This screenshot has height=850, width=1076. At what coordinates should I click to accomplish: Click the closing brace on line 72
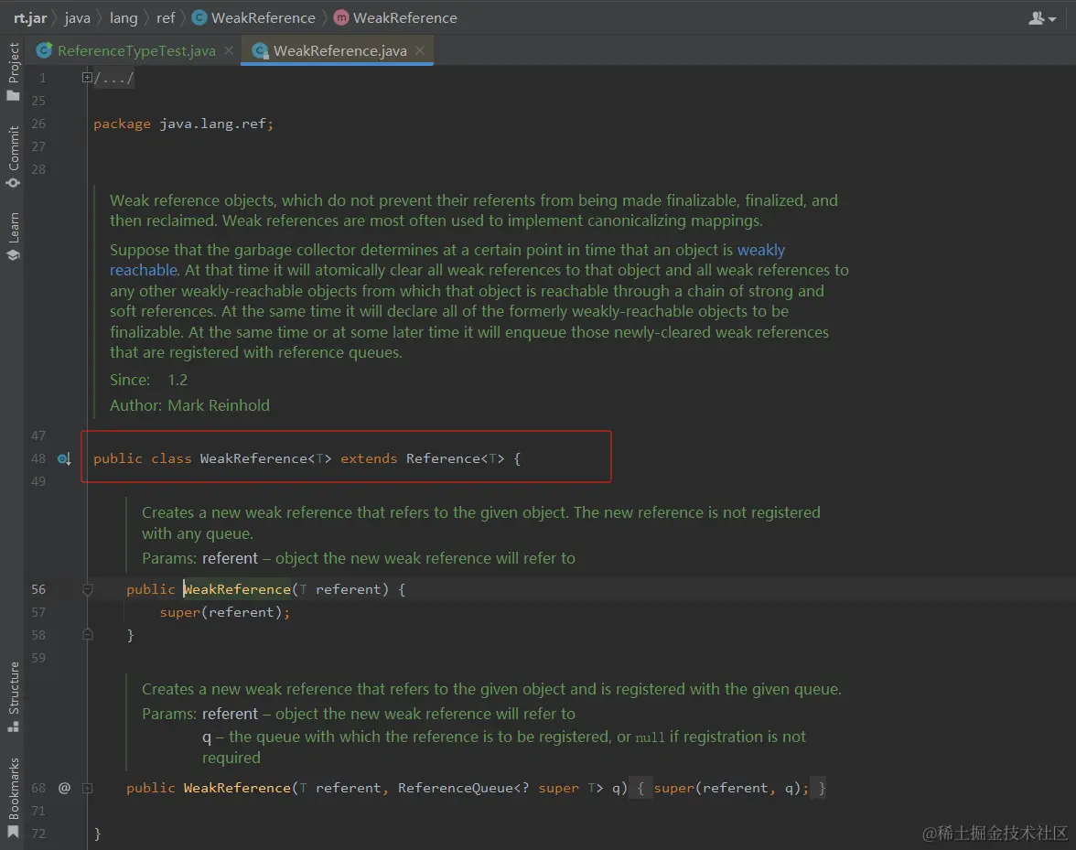(97, 834)
